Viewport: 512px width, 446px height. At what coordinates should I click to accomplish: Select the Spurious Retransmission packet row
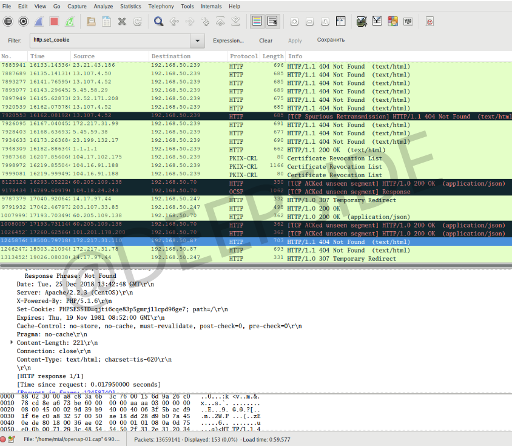tap(243, 117)
